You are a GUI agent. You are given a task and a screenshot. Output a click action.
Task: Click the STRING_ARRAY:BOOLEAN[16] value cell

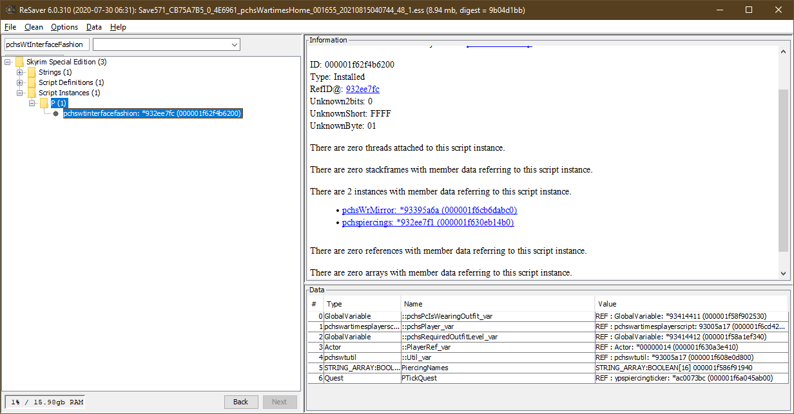[x=692, y=368]
